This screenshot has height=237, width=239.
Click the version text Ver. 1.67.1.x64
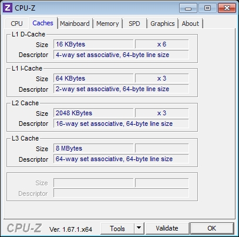point(70,229)
